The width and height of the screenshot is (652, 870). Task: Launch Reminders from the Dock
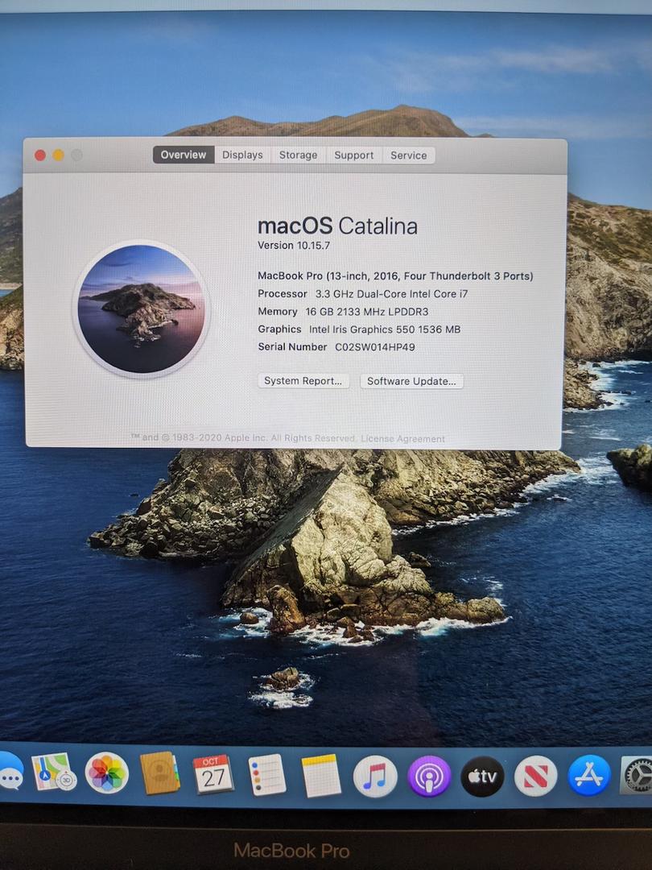pos(267,775)
